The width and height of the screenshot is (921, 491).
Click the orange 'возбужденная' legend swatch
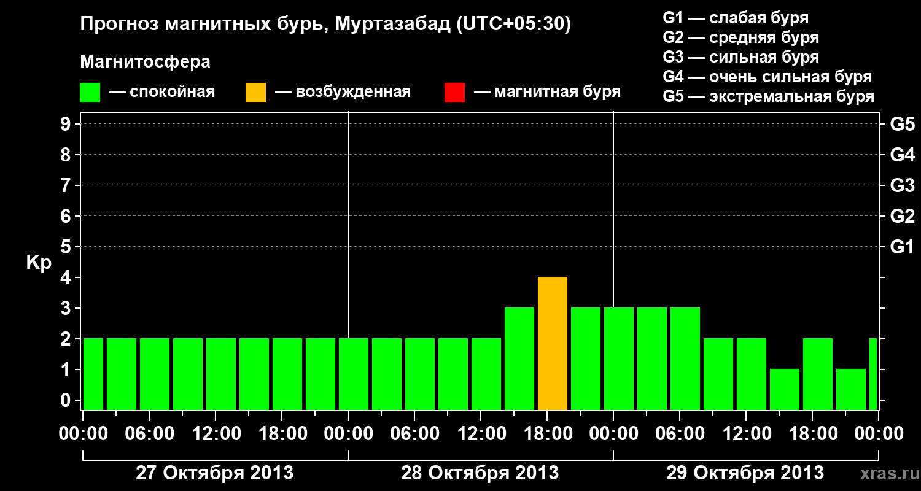255,93
